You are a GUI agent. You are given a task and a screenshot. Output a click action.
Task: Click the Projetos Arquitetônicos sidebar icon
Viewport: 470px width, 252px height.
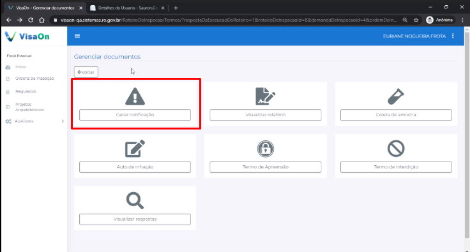pyautogui.click(x=8, y=107)
